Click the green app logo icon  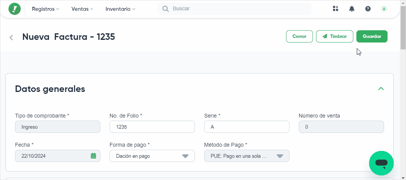tap(15, 9)
